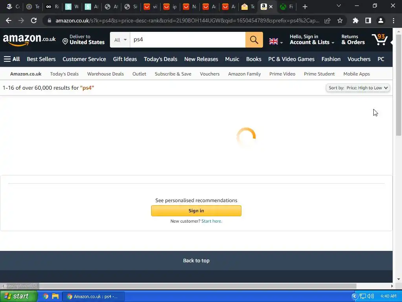The width and height of the screenshot is (402, 302).
Task: Click the network icon in system tray
Action: pos(362,296)
